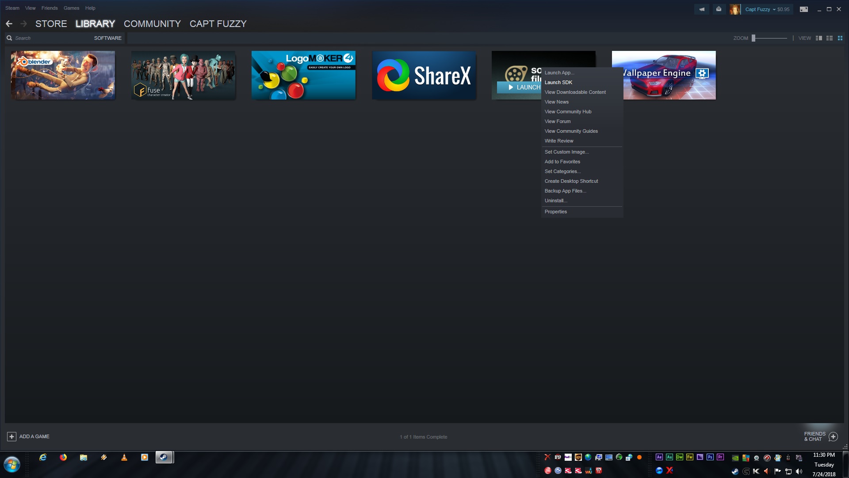849x478 pixels.
Task: Select Launch SDK from context menu
Action: pyautogui.click(x=558, y=82)
